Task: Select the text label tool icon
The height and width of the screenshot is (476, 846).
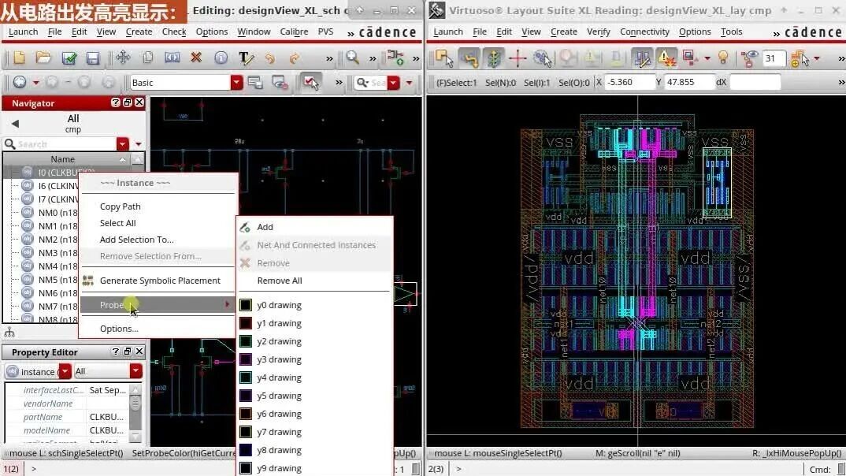Action: (x=246, y=58)
